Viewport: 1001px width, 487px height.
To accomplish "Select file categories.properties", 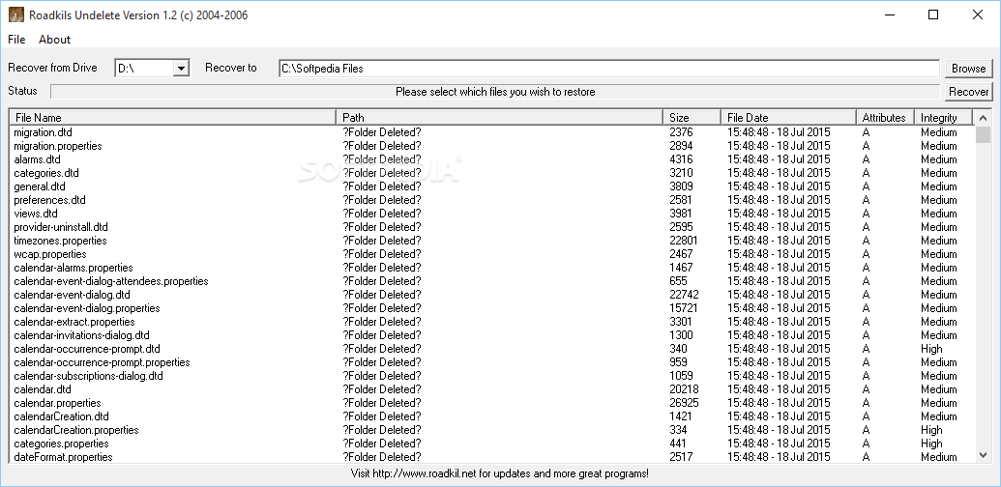I will pos(61,443).
